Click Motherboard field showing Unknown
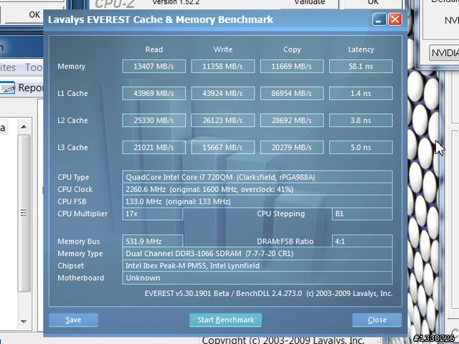Image resolution: width=459 pixels, height=344 pixels. [x=257, y=278]
